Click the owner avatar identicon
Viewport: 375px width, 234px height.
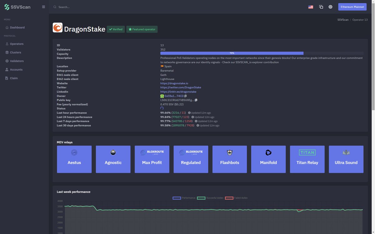coord(162,96)
